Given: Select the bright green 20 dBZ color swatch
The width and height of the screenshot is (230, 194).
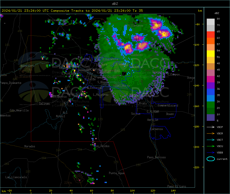Looking at the screenshot, I should pyautogui.click(x=211, y=105).
